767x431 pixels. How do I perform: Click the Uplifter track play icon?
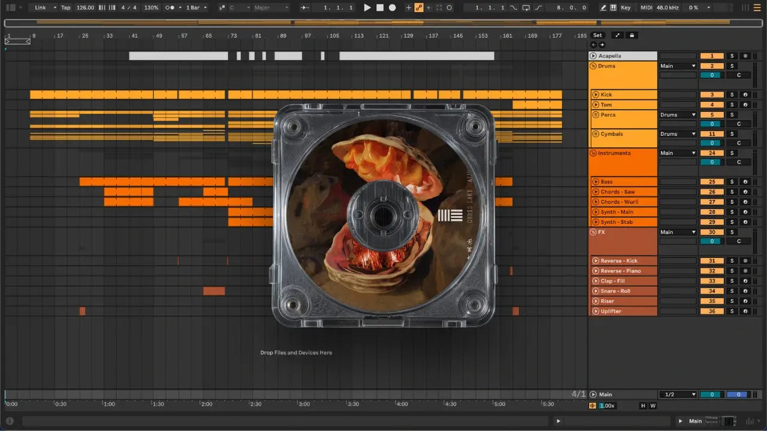pos(596,311)
